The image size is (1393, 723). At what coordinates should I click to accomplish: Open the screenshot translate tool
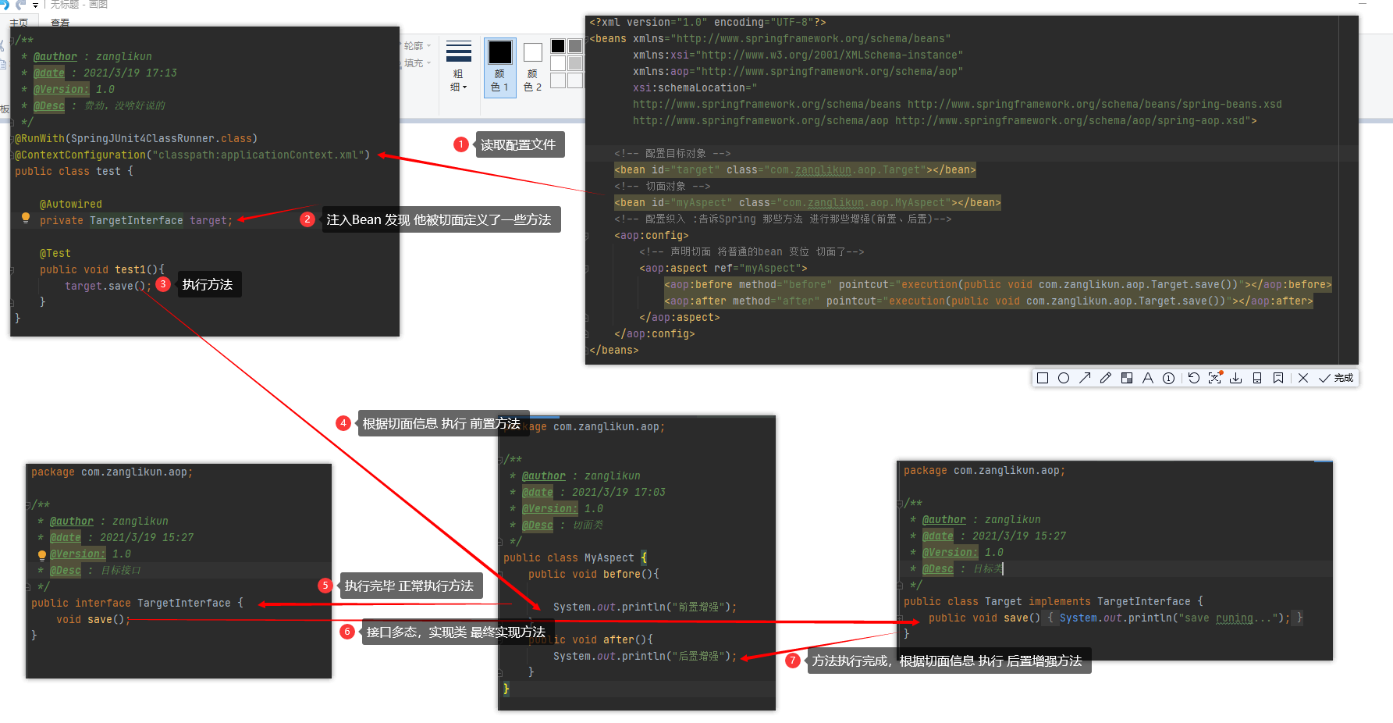tap(1215, 378)
